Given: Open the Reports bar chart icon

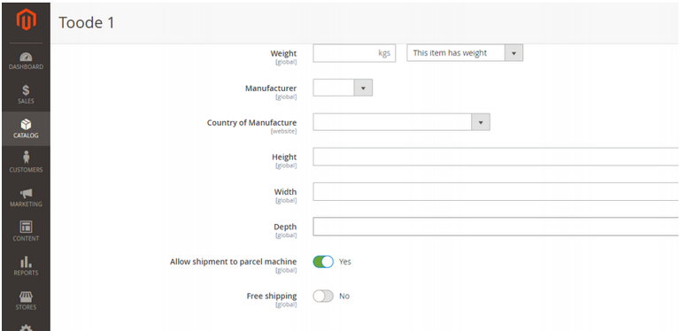Looking at the screenshot, I should [26, 261].
